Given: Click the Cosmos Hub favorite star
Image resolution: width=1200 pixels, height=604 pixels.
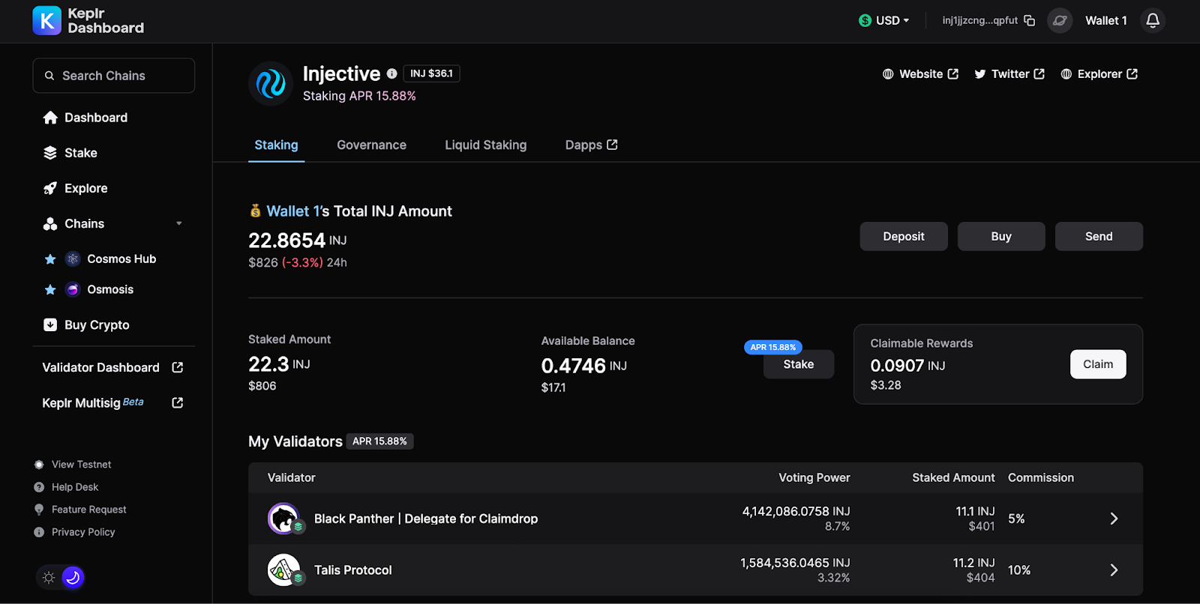Looking at the screenshot, I should (x=50, y=259).
